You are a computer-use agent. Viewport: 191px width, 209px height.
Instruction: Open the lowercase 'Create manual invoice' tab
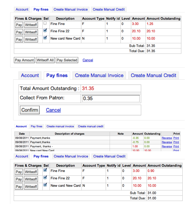click(x=60, y=126)
